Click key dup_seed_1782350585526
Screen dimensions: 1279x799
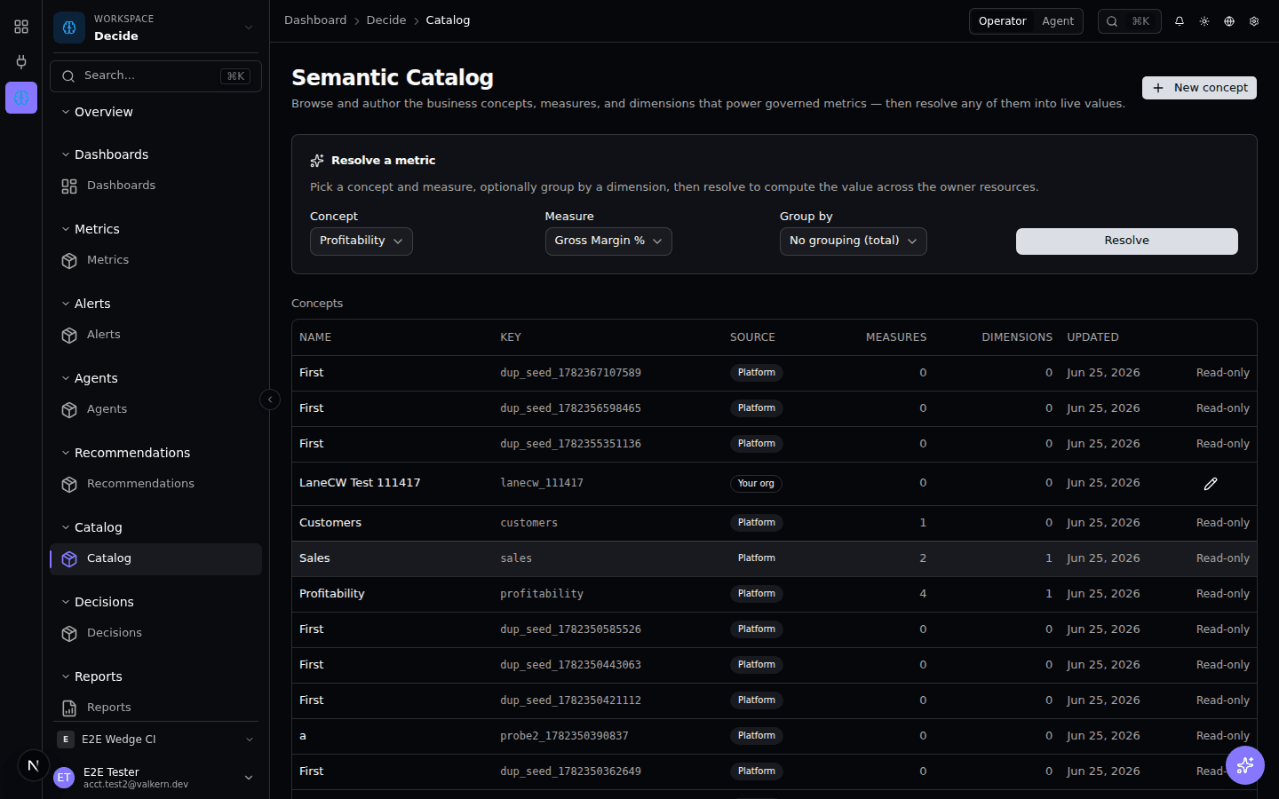coord(570,629)
